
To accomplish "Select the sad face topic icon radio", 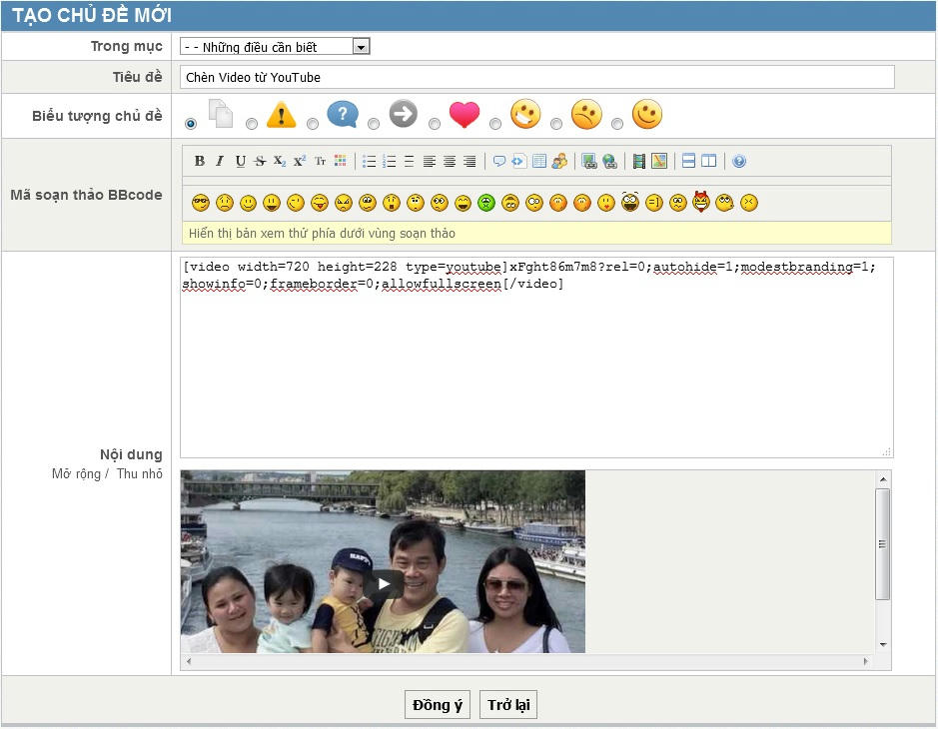I will point(557,124).
